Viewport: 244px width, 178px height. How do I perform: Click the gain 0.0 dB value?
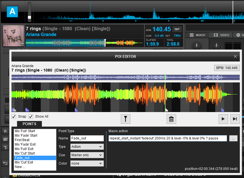pos(159,36)
